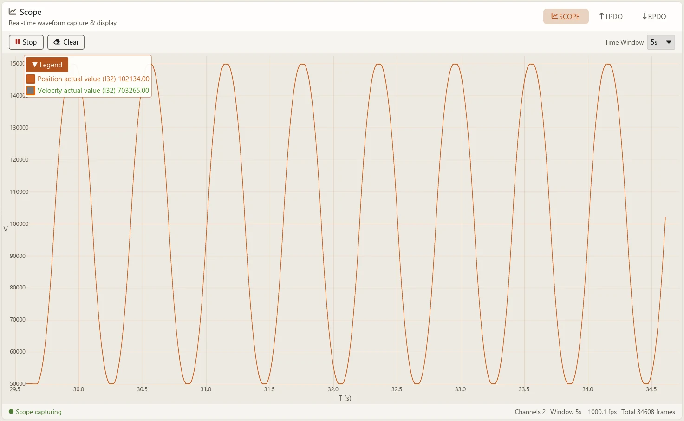Click the Time Window label
Screen dimensions: 684x421
point(624,42)
